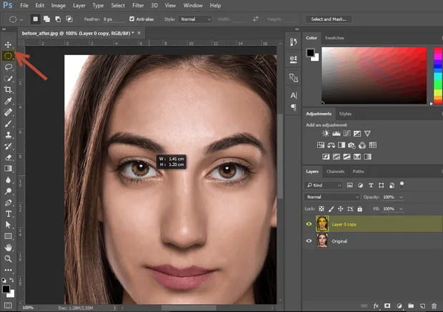This screenshot has height=312, width=443.
Task: Expand the Opacity value dropdown
Action: point(401,198)
